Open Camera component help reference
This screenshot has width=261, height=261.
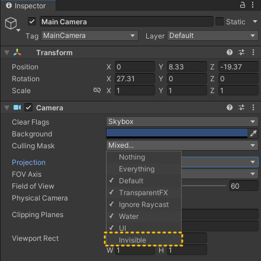point(230,107)
